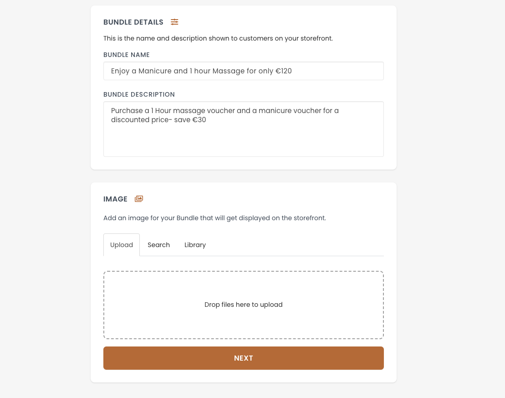
Task: Click the "IMAGE" section heading
Action: (x=115, y=199)
